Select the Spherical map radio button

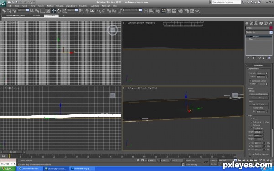tap(252, 125)
